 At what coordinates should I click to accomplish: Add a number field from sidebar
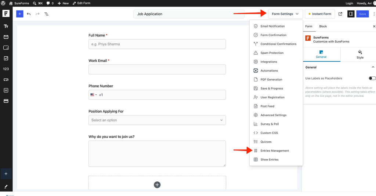click(6, 69)
